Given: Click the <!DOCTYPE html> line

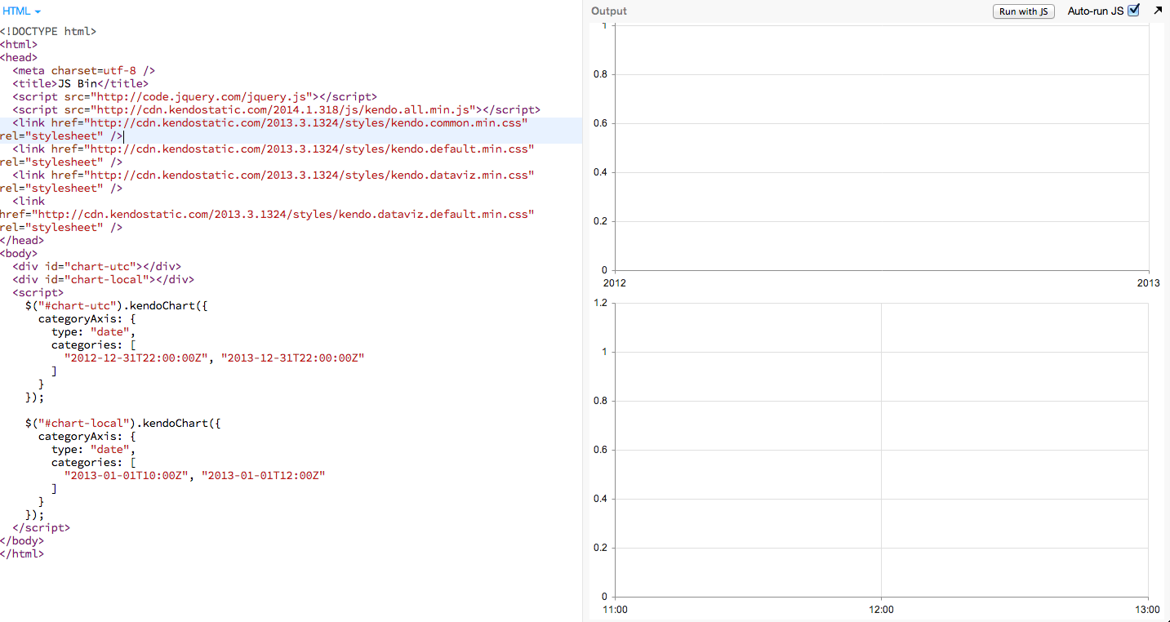Looking at the screenshot, I should (48, 31).
